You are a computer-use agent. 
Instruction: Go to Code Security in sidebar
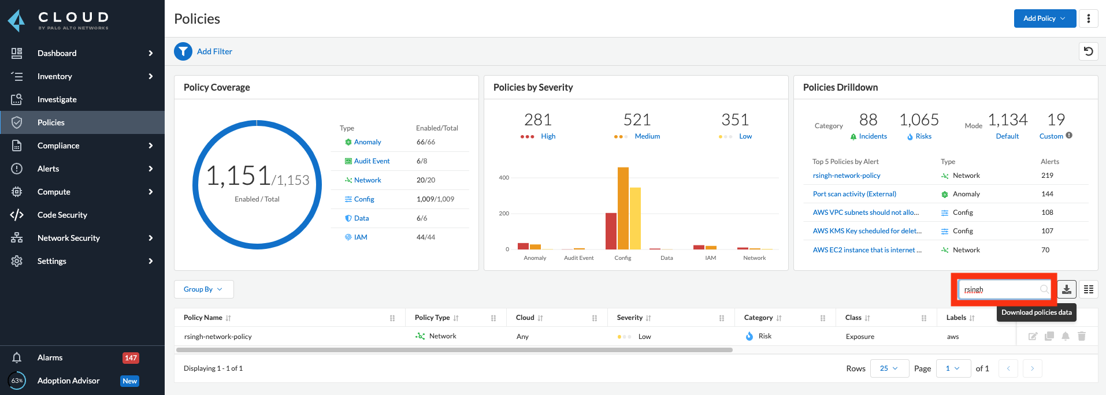pos(62,215)
